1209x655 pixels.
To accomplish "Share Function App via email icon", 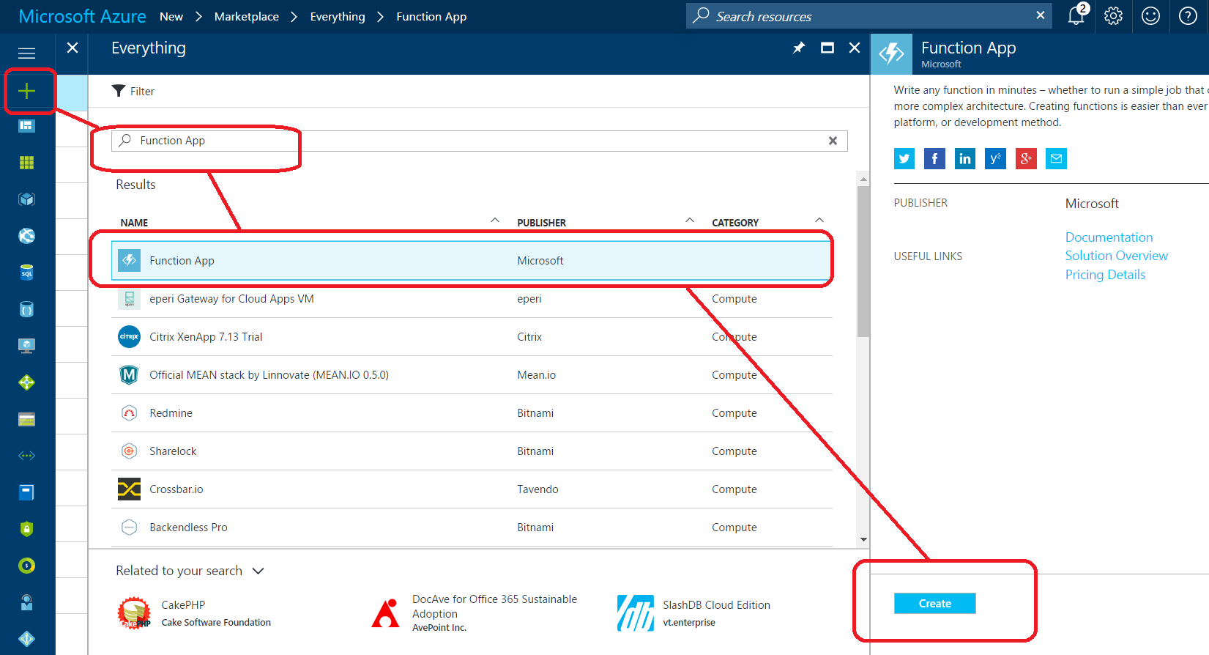I will 1056,158.
